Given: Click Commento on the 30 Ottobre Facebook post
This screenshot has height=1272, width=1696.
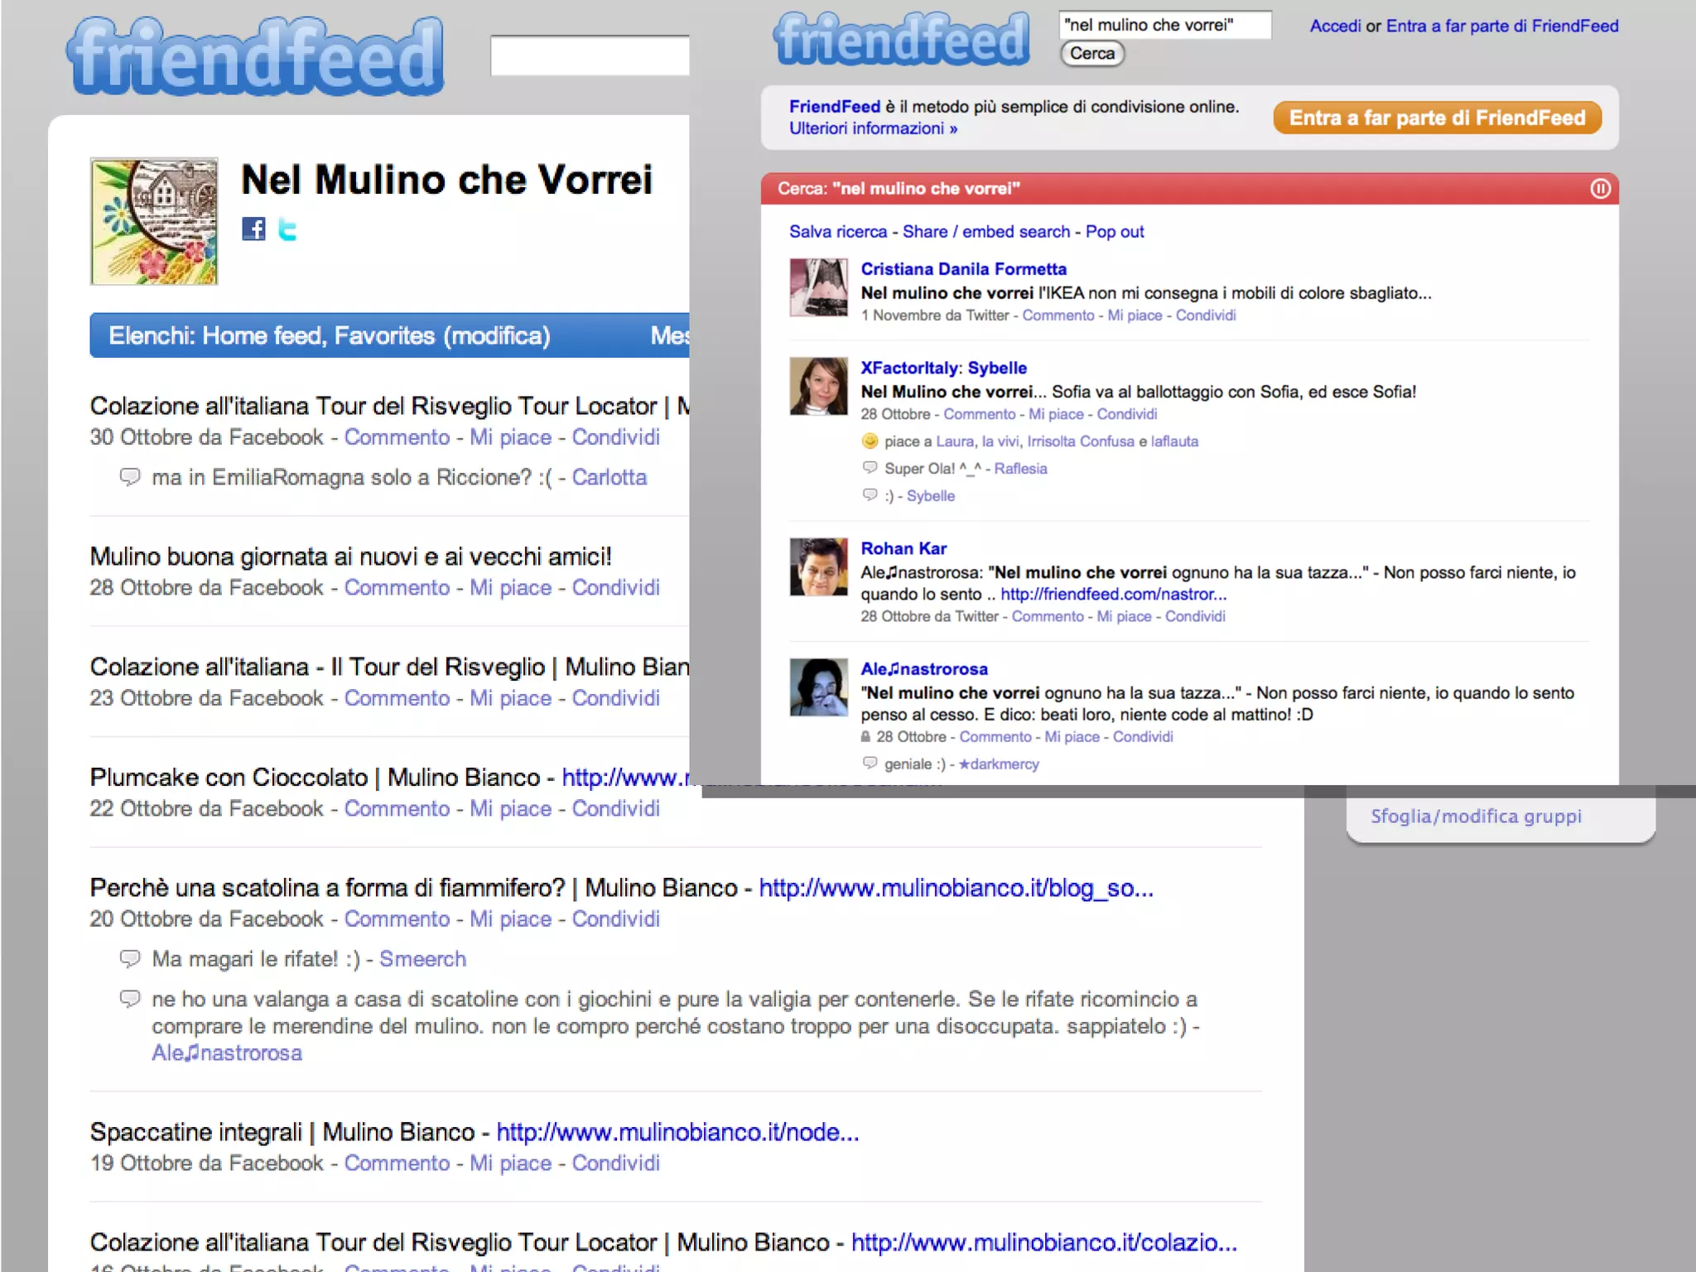Looking at the screenshot, I should pos(397,437).
